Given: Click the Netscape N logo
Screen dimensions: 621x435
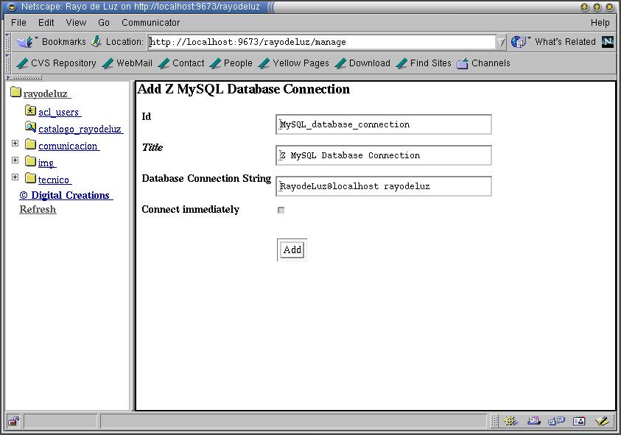Looking at the screenshot, I should (608, 41).
